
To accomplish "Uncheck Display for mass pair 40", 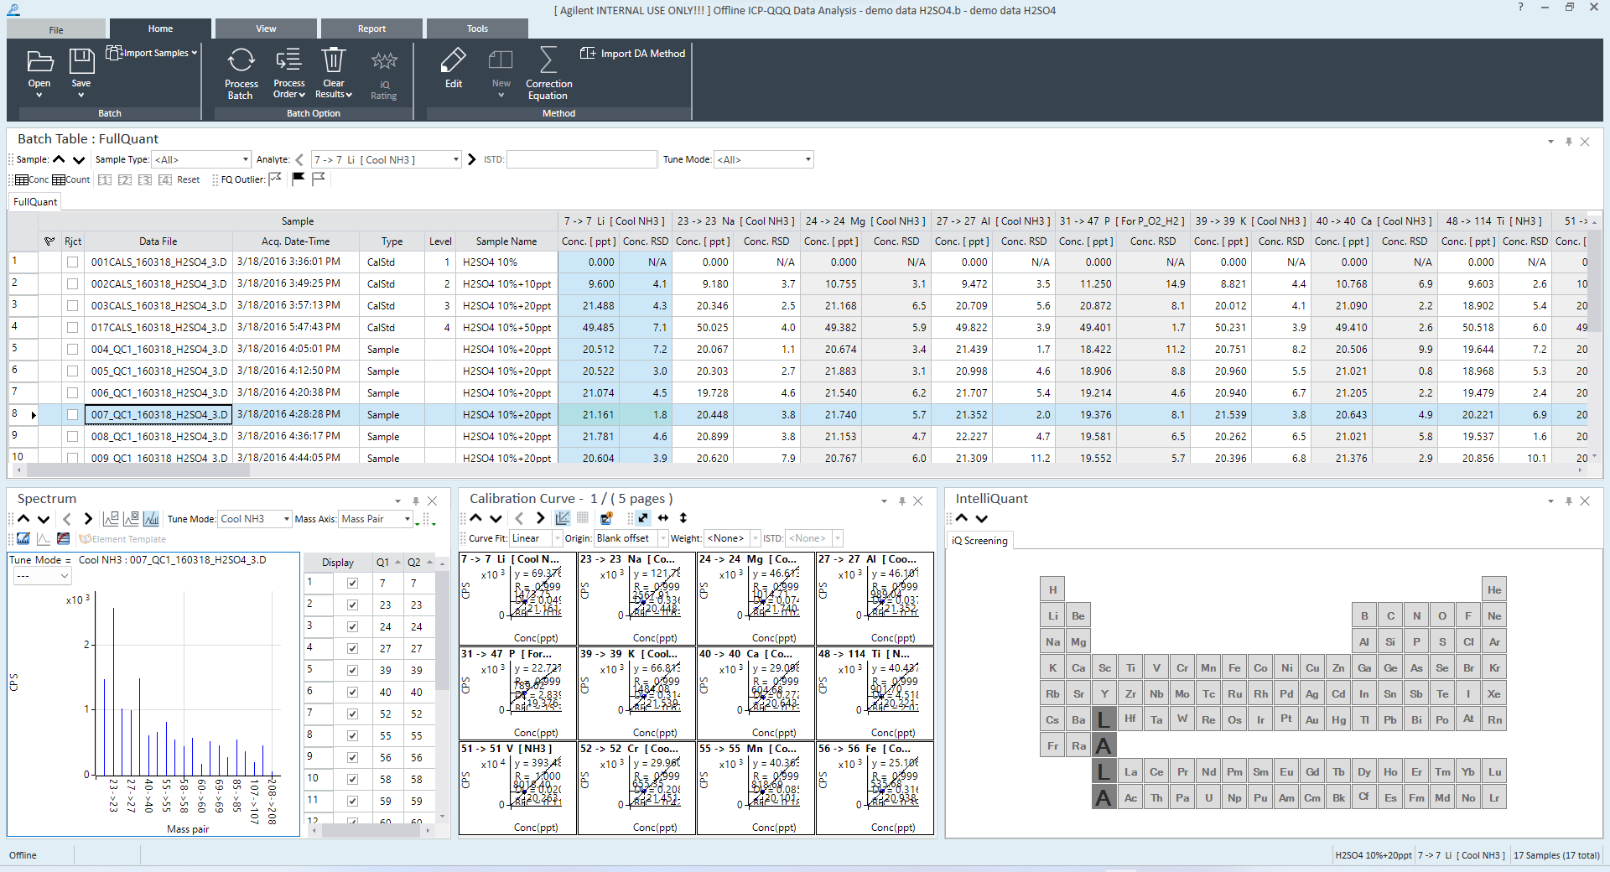I will (x=352, y=692).
